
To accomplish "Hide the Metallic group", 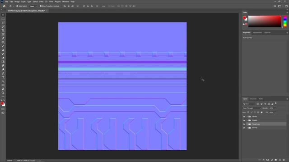I will tap(244, 120).
